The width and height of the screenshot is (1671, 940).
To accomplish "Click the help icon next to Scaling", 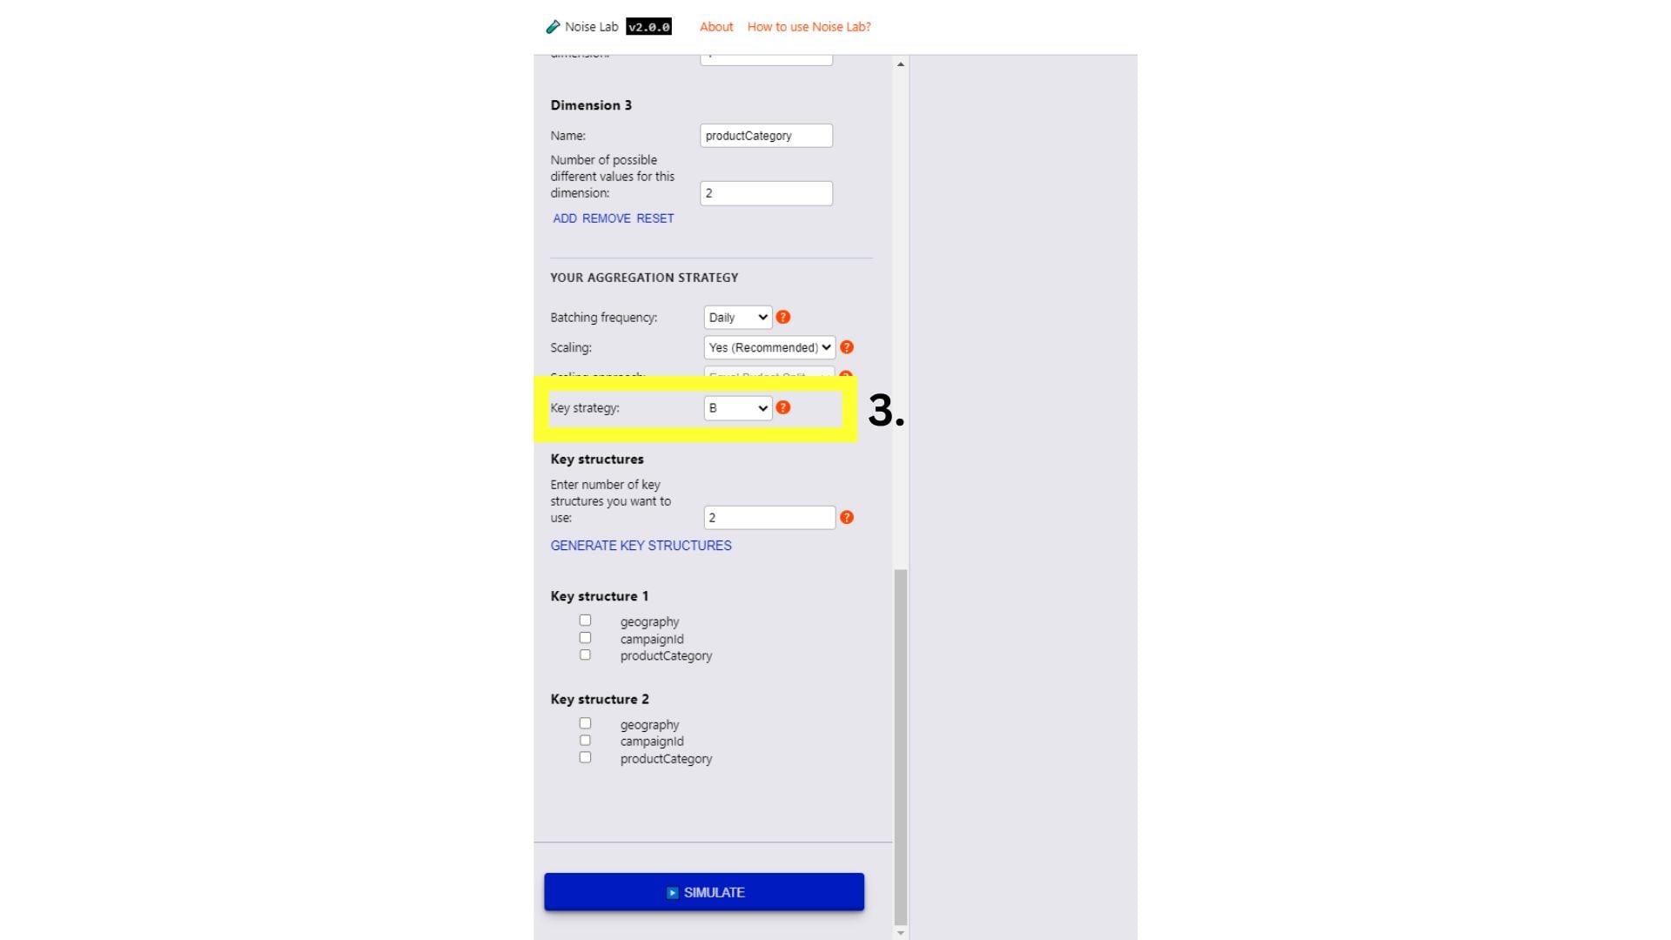I will [x=847, y=348].
